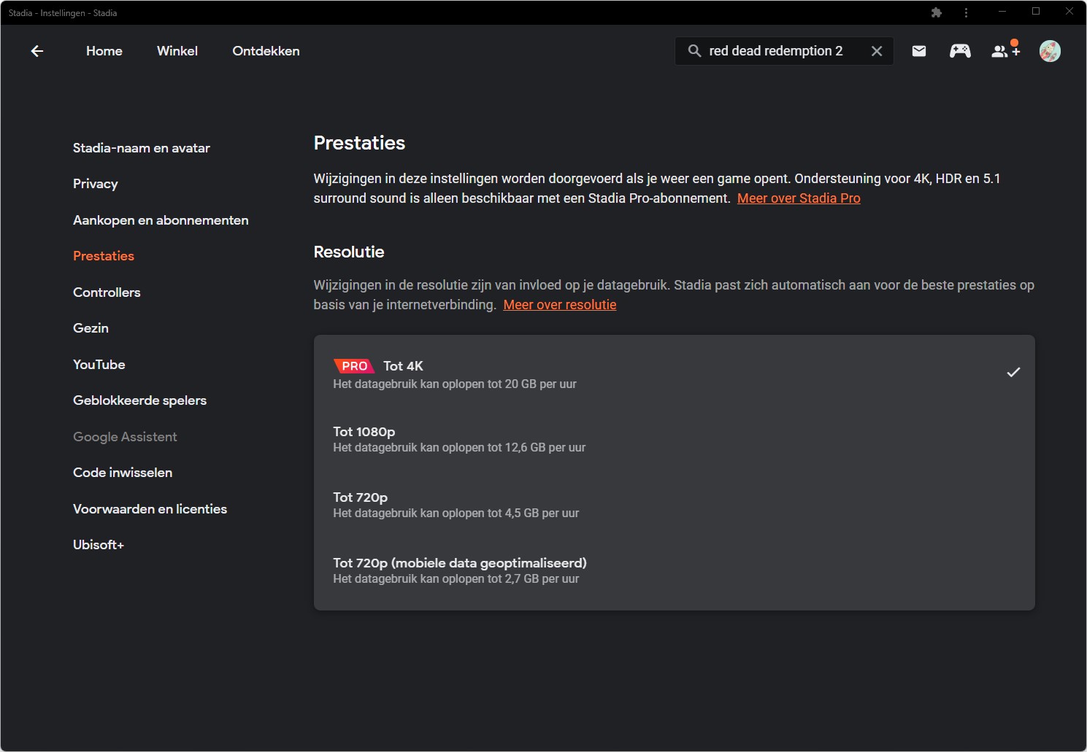Follow the Meer over resolutie link
The width and height of the screenshot is (1087, 752).
tap(560, 305)
